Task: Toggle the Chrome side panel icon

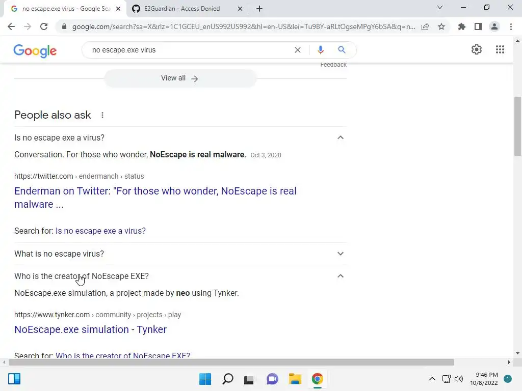Action: [x=478, y=26]
